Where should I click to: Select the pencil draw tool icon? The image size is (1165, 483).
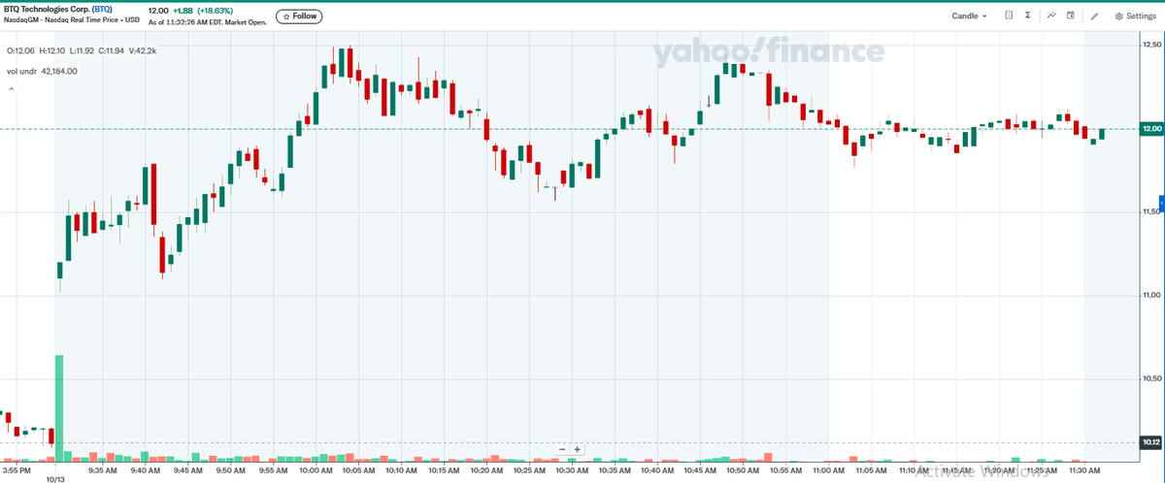pyautogui.click(x=1094, y=16)
